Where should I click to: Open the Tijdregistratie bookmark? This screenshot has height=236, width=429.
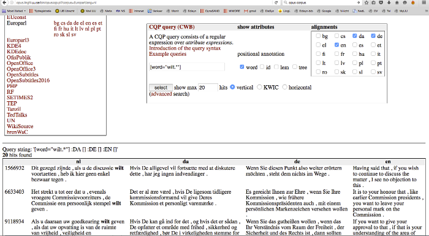[40, 11]
